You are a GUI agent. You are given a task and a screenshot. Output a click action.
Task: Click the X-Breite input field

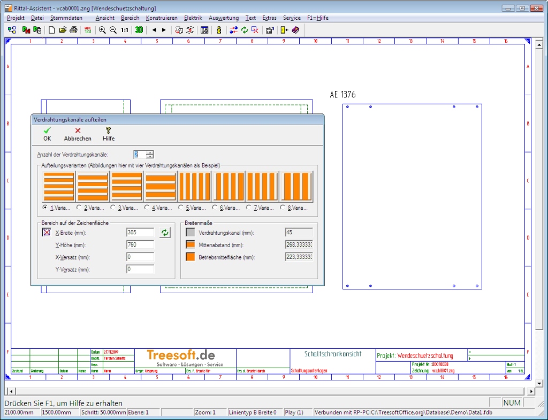[x=140, y=233]
